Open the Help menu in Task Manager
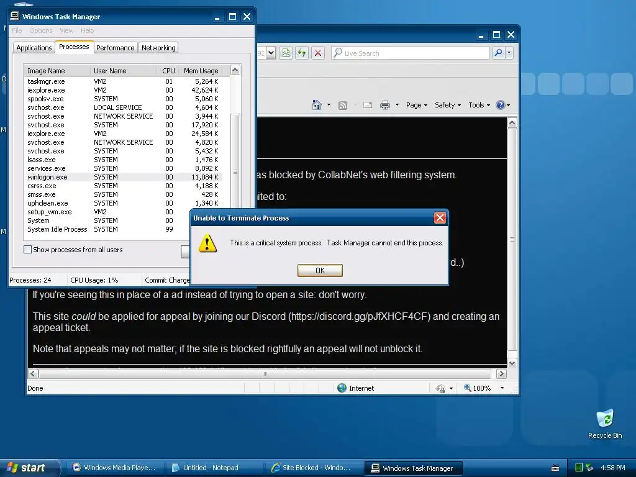This screenshot has width=636, height=477. click(87, 30)
